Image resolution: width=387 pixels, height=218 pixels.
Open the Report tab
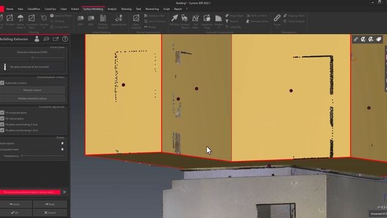178,9
